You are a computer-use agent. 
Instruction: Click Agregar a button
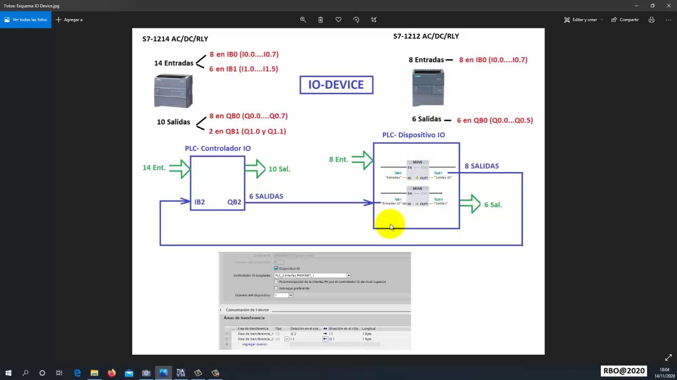69,20
